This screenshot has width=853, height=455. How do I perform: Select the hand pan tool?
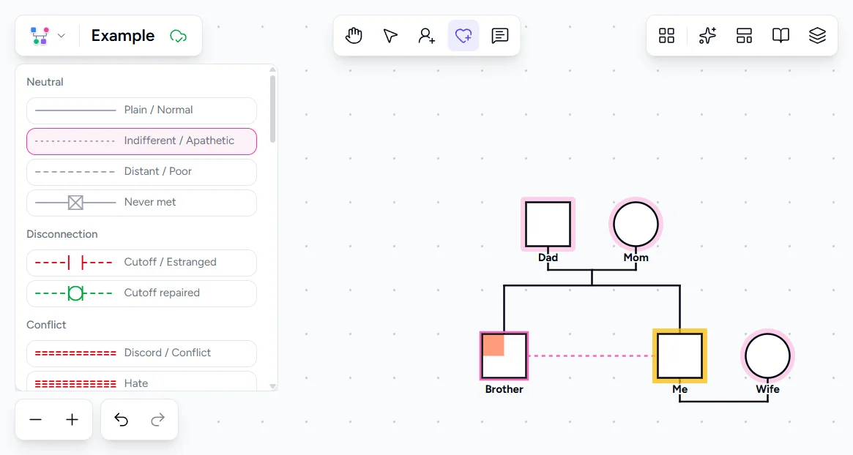coord(354,36)
